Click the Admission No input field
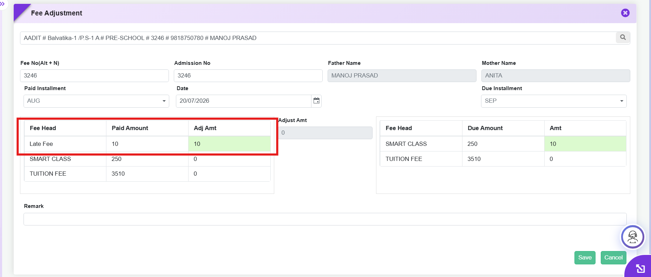This screenshot has width=651, height=277. coord(248,76)
